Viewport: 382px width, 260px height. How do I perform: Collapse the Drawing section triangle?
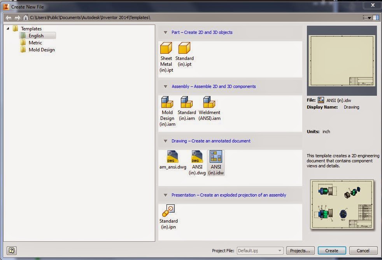165,141
